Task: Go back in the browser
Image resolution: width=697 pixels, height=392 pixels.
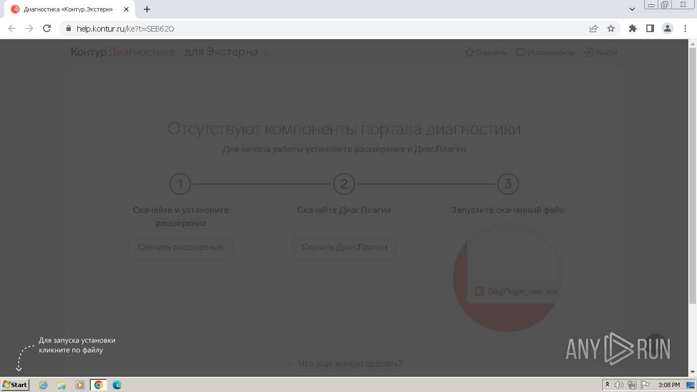Action: coord(12,28)
